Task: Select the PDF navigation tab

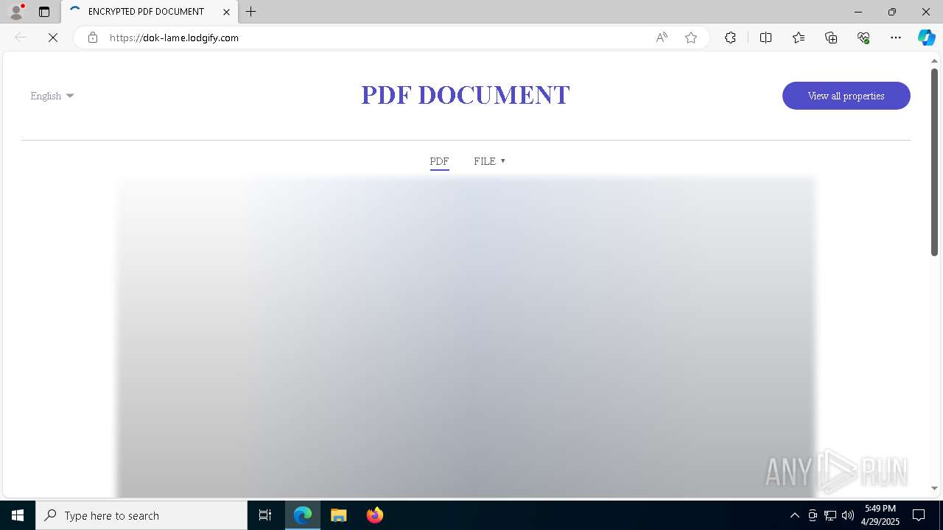Action: coord(439,161)
